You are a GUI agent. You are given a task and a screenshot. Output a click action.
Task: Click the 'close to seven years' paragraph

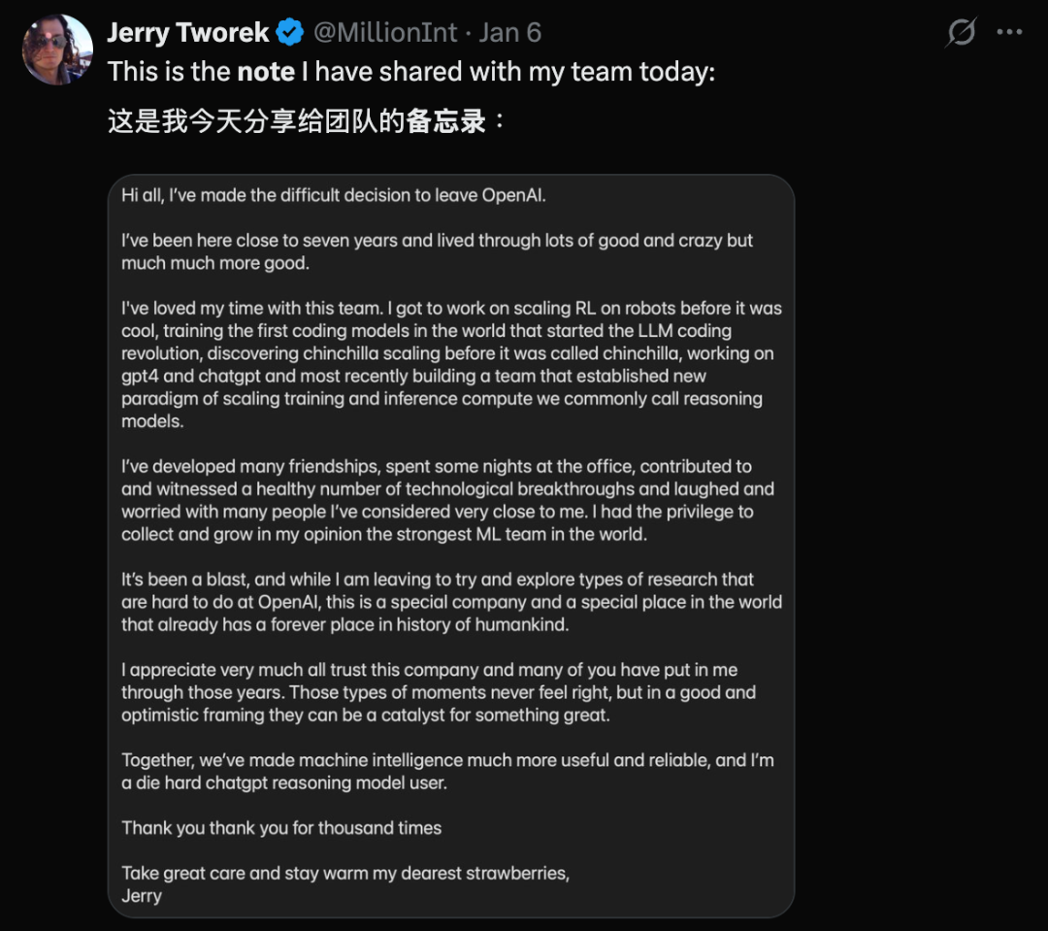coord(437,251)
